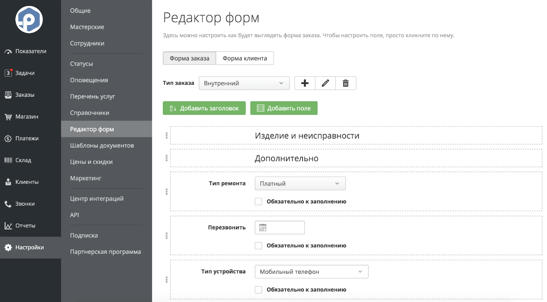
Task: Select the Изделие и неисправности header text
Action: coord(307,136)
